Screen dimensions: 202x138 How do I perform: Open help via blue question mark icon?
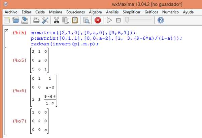161,20
